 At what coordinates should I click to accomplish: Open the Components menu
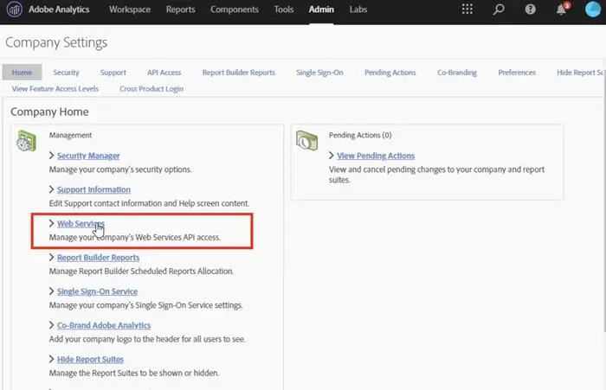(235, 10)
